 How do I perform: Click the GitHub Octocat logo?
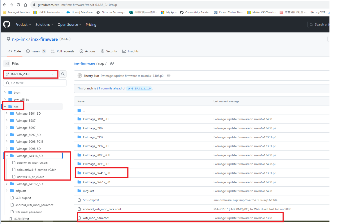click(x=6, y=24)
